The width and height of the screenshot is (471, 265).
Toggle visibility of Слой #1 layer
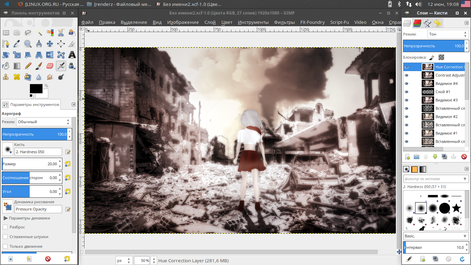pos(407,92)
